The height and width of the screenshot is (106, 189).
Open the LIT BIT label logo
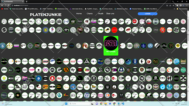(149, 95)
